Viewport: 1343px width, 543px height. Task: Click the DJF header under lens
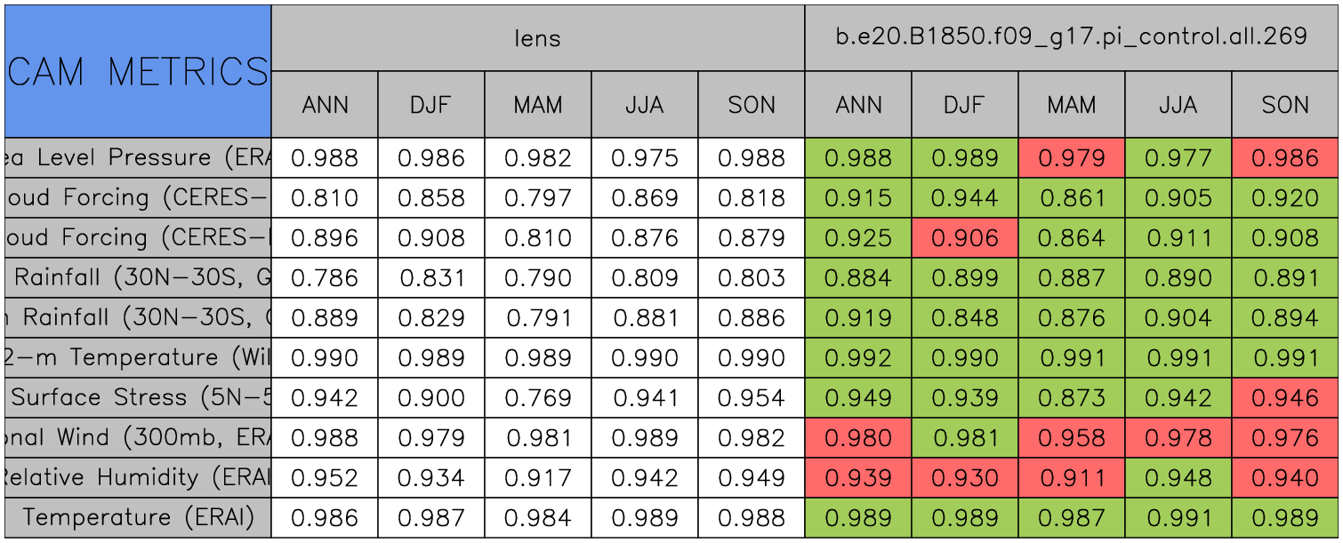click(431, 105)
